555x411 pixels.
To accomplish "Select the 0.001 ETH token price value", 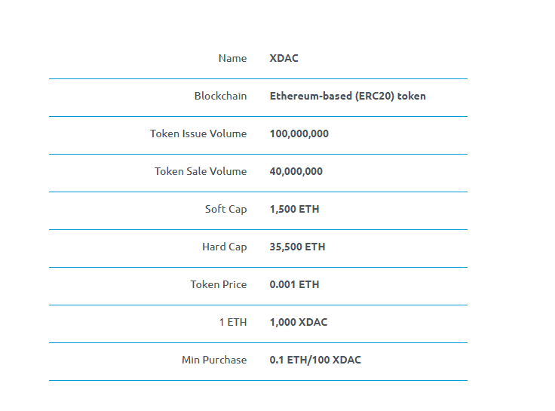I will [x=294, y=284].
